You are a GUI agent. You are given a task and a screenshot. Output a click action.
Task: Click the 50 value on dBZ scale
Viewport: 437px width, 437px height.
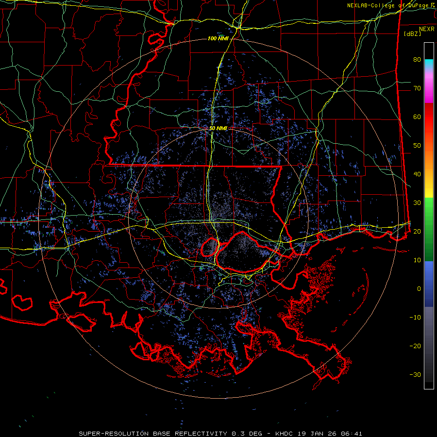[x=417, y=146]
